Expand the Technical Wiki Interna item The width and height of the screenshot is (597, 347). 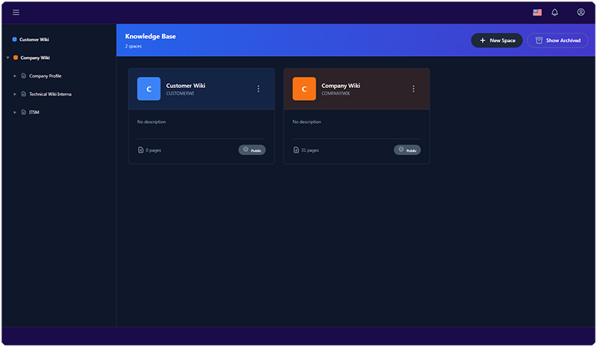tap(15, 94)
